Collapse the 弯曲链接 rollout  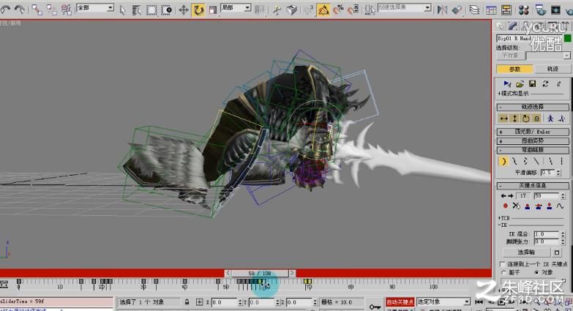pos(533,150)
